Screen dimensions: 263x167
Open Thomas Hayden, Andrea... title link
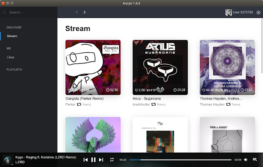[x=221, y=99]
